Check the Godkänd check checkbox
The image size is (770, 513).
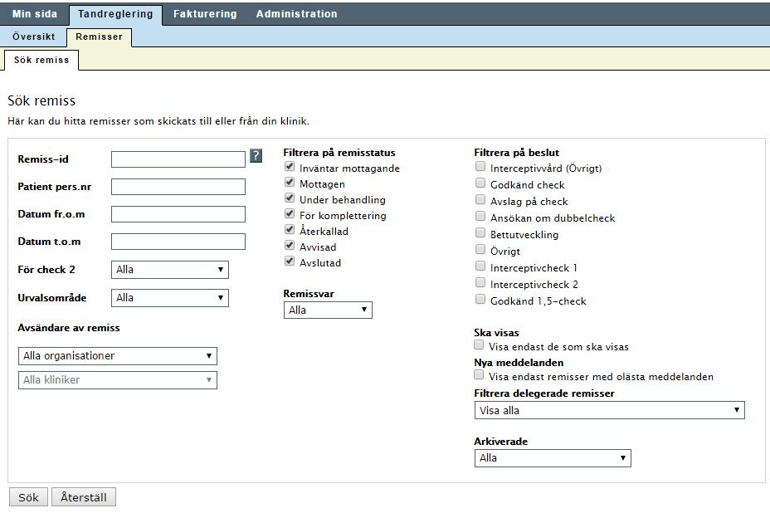tap(480, 183)
